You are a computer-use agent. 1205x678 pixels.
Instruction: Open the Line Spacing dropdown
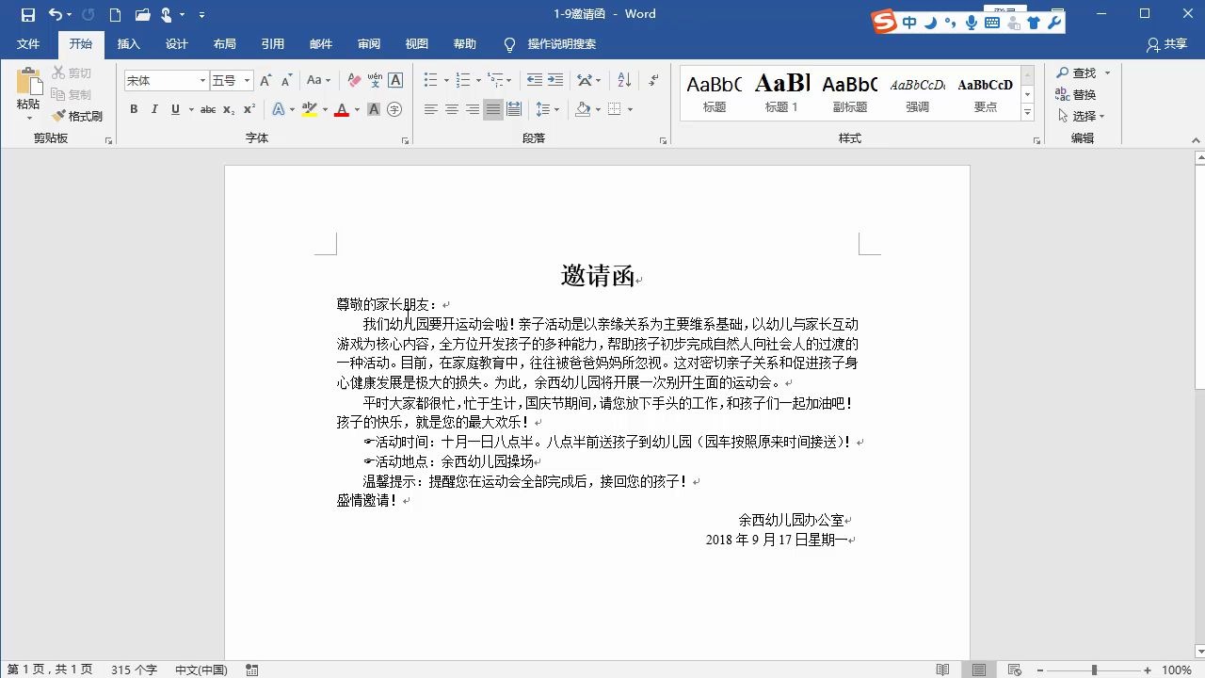pyautogui.click(x=547, y=109)
